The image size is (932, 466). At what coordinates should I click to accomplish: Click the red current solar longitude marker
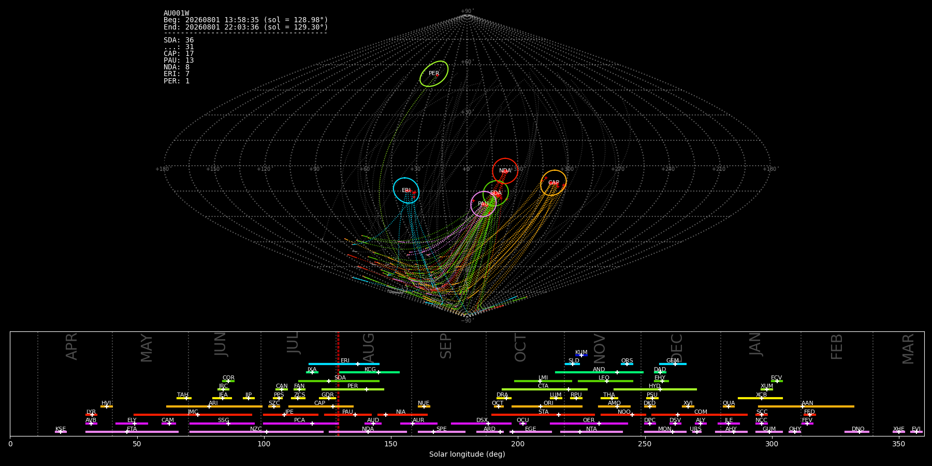coord(338,383)
